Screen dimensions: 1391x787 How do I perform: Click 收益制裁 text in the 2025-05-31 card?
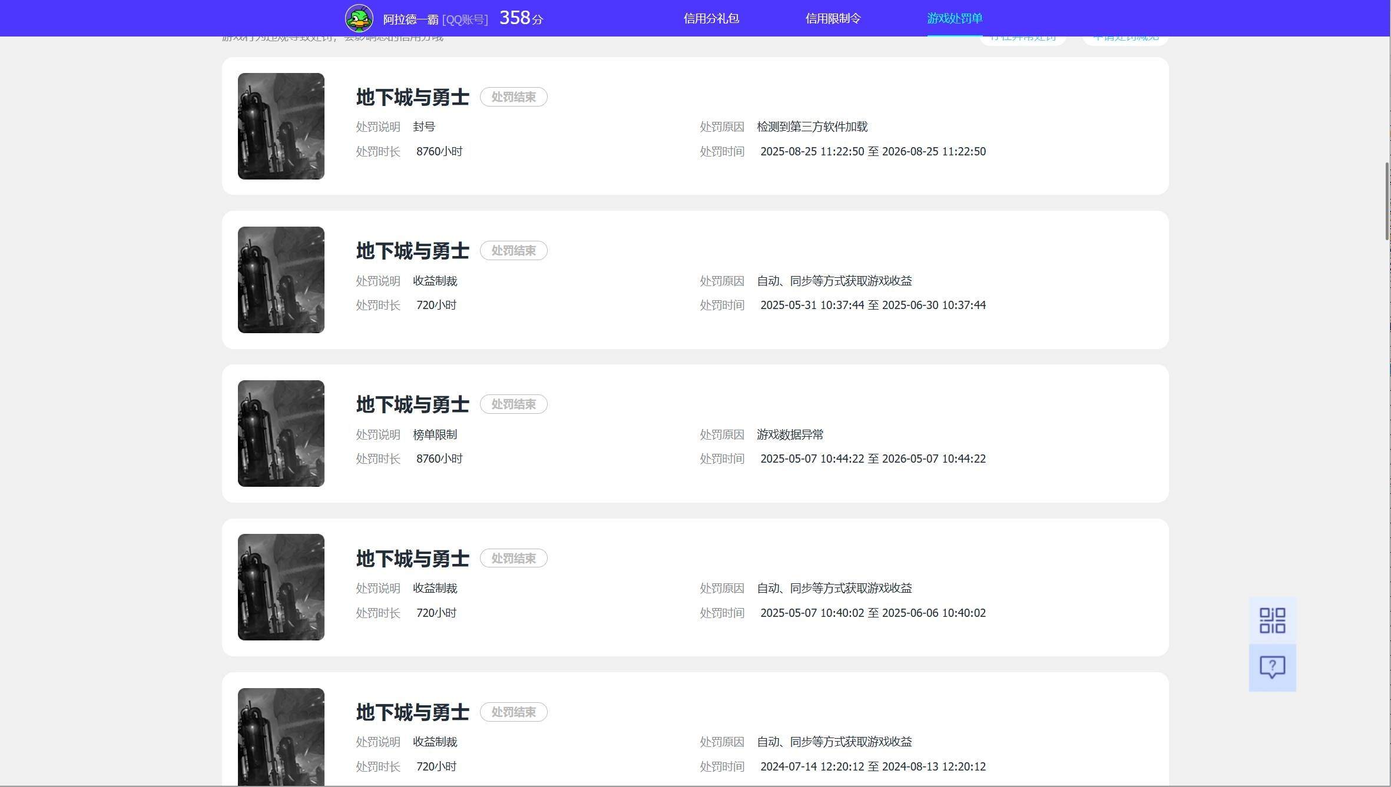pyautogui.click(x=435, y=281)
